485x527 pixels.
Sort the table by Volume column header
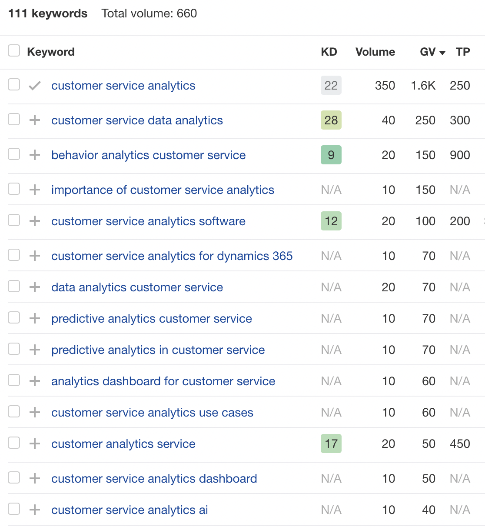click(375, 52)
